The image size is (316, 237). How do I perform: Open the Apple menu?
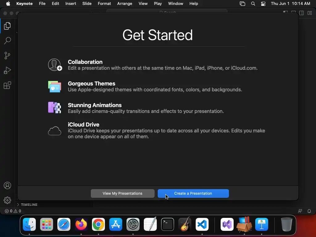point(8,4)
